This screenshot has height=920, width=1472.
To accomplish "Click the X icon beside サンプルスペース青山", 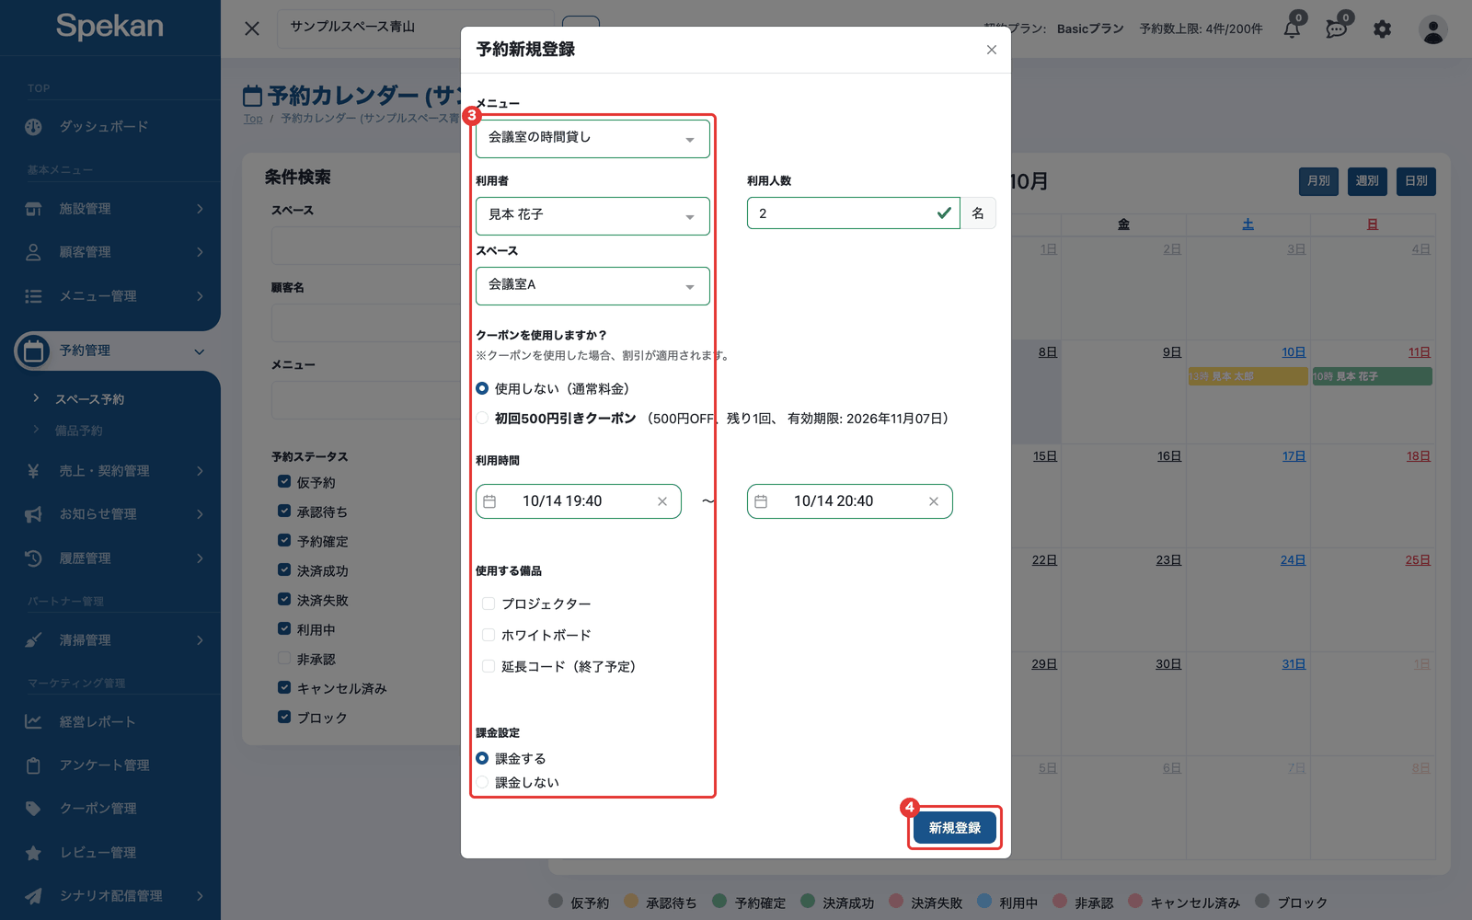I will [x=252, y=29].
